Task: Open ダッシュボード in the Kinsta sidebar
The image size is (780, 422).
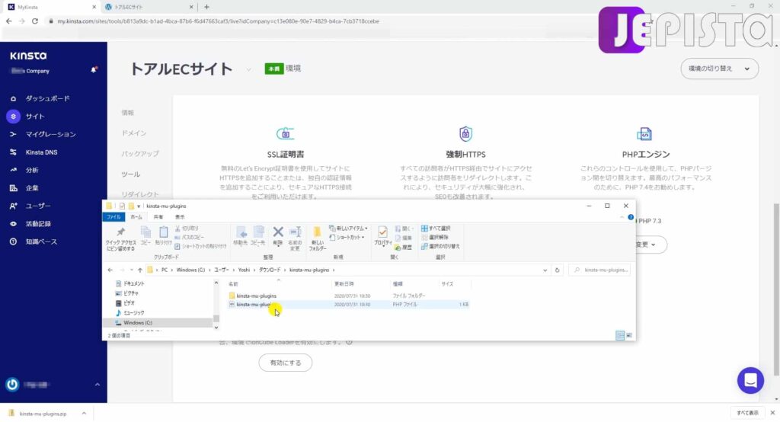Action: click(x=48, y=98)
